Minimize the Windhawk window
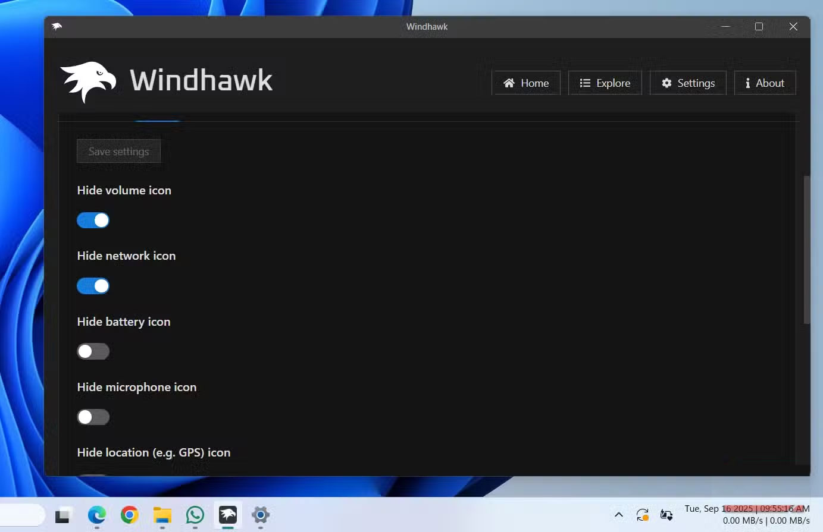 726,27
